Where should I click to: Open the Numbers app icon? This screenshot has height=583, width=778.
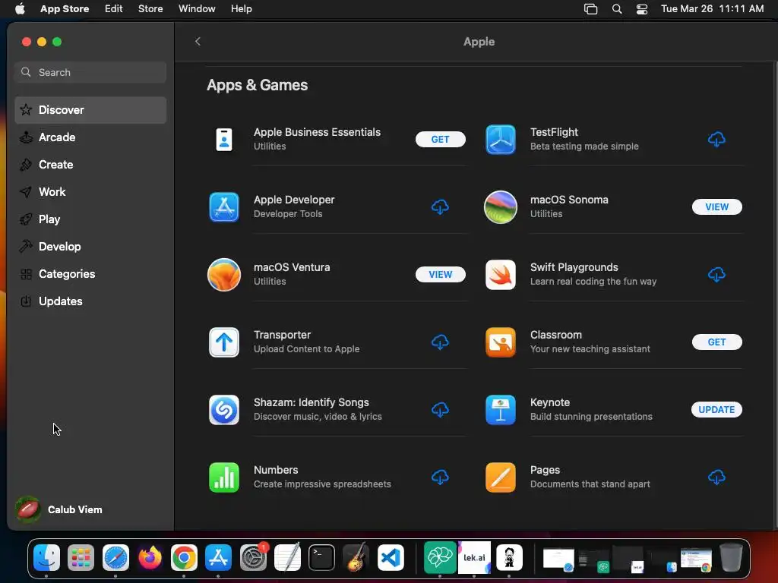tap(224, 477)
